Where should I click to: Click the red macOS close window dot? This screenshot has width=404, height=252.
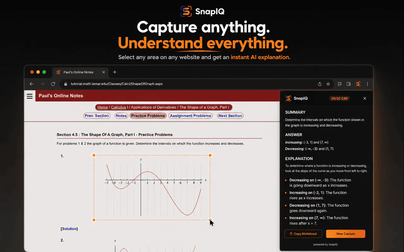pyautogui.click(x=32, y=72)
